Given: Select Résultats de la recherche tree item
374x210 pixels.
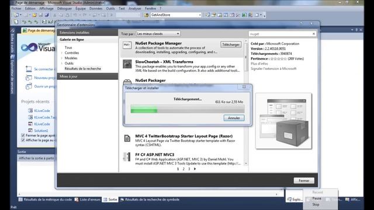Looking at the screenshot, I should tap(82, 69).
